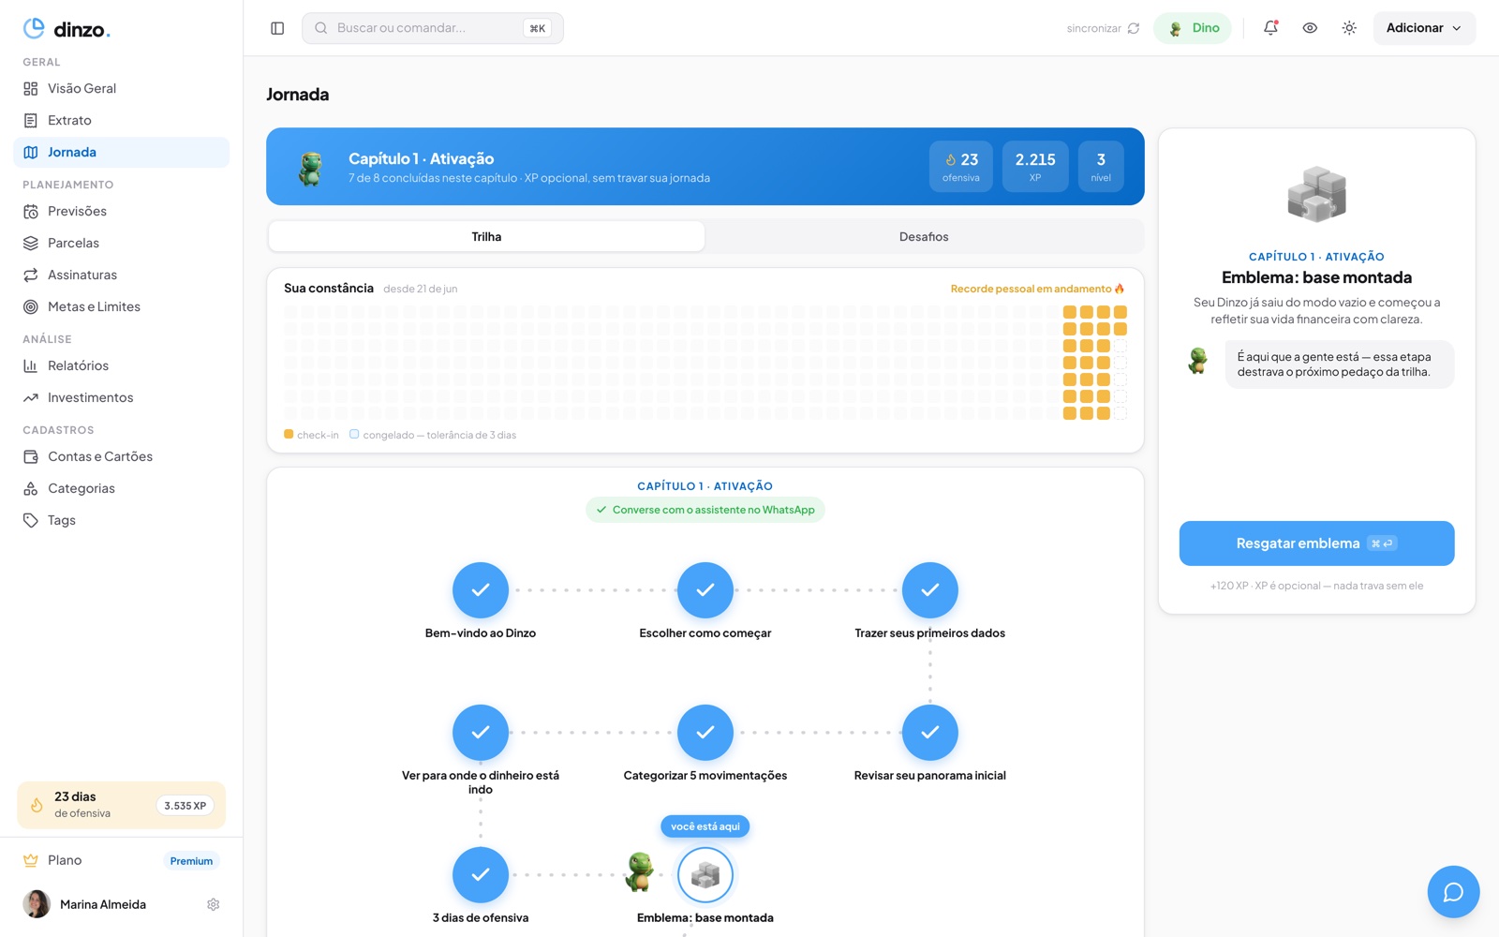This screenshot has height=937, width=1499.
Task: Open Emblema: base montada trail node
Action: tap(705, 875)
